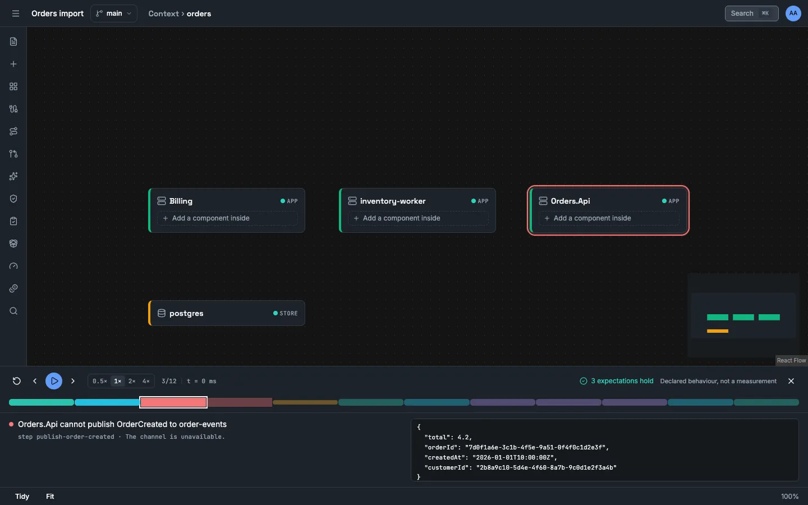808x505 pixels.
Task: Set playback speed to 2×
Action: (132, 381)
